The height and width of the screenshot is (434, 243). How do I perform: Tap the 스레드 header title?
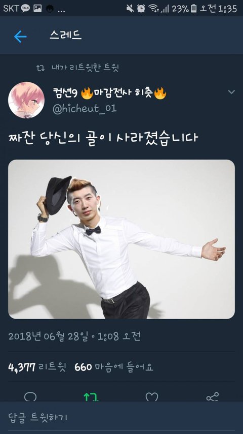pyautogui.click(x=66, y=35)
